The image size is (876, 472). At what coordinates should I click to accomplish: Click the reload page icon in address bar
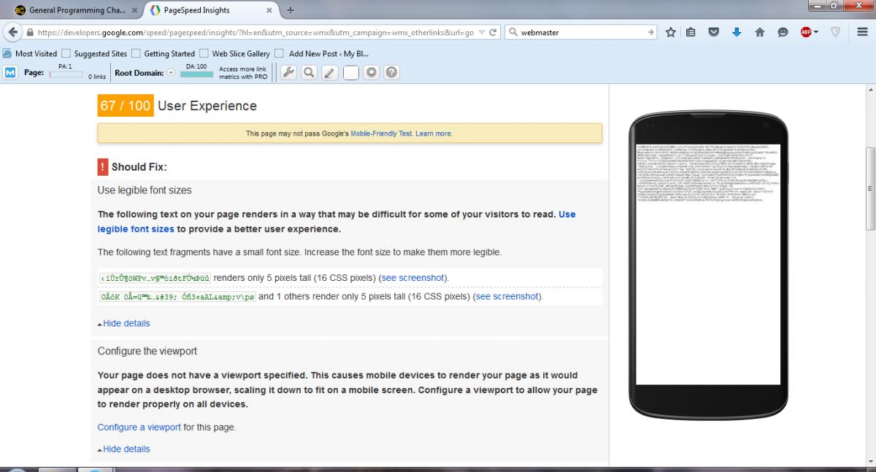point(493,33)
